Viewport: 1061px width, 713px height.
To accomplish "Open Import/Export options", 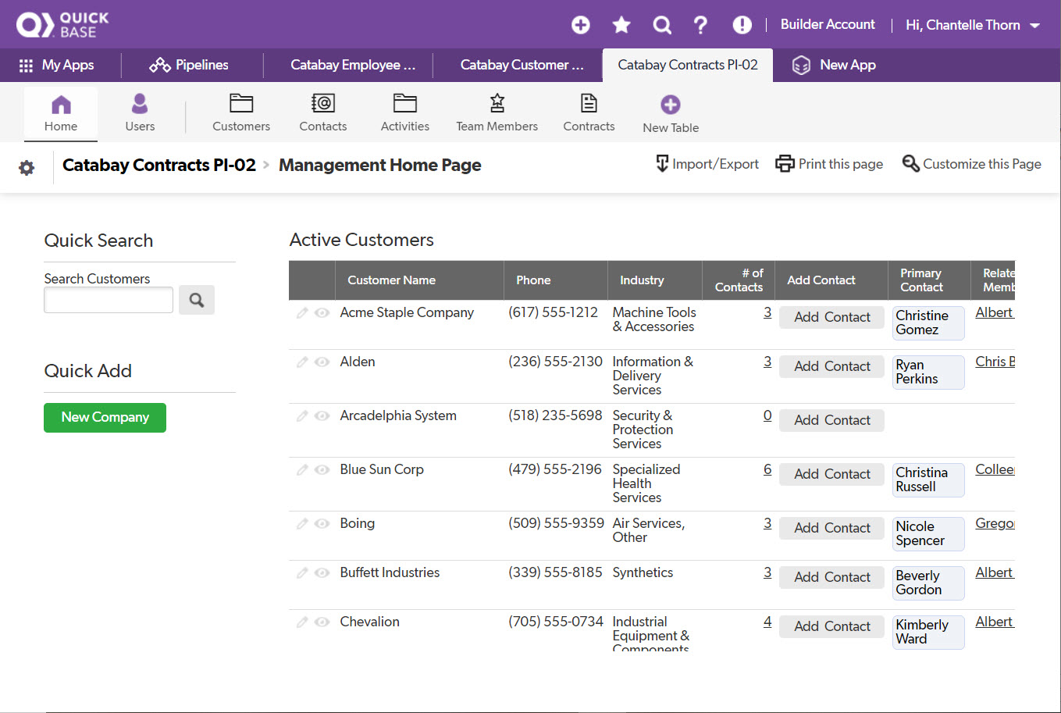I will coord(707,164).
